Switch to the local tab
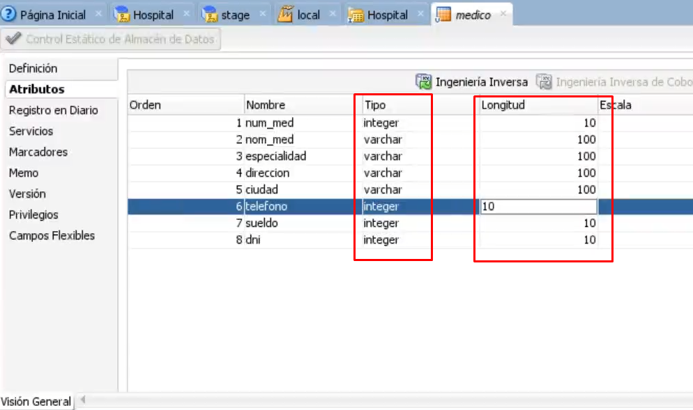The height and width of the screenshot is (410, 693). pos(308,15)
